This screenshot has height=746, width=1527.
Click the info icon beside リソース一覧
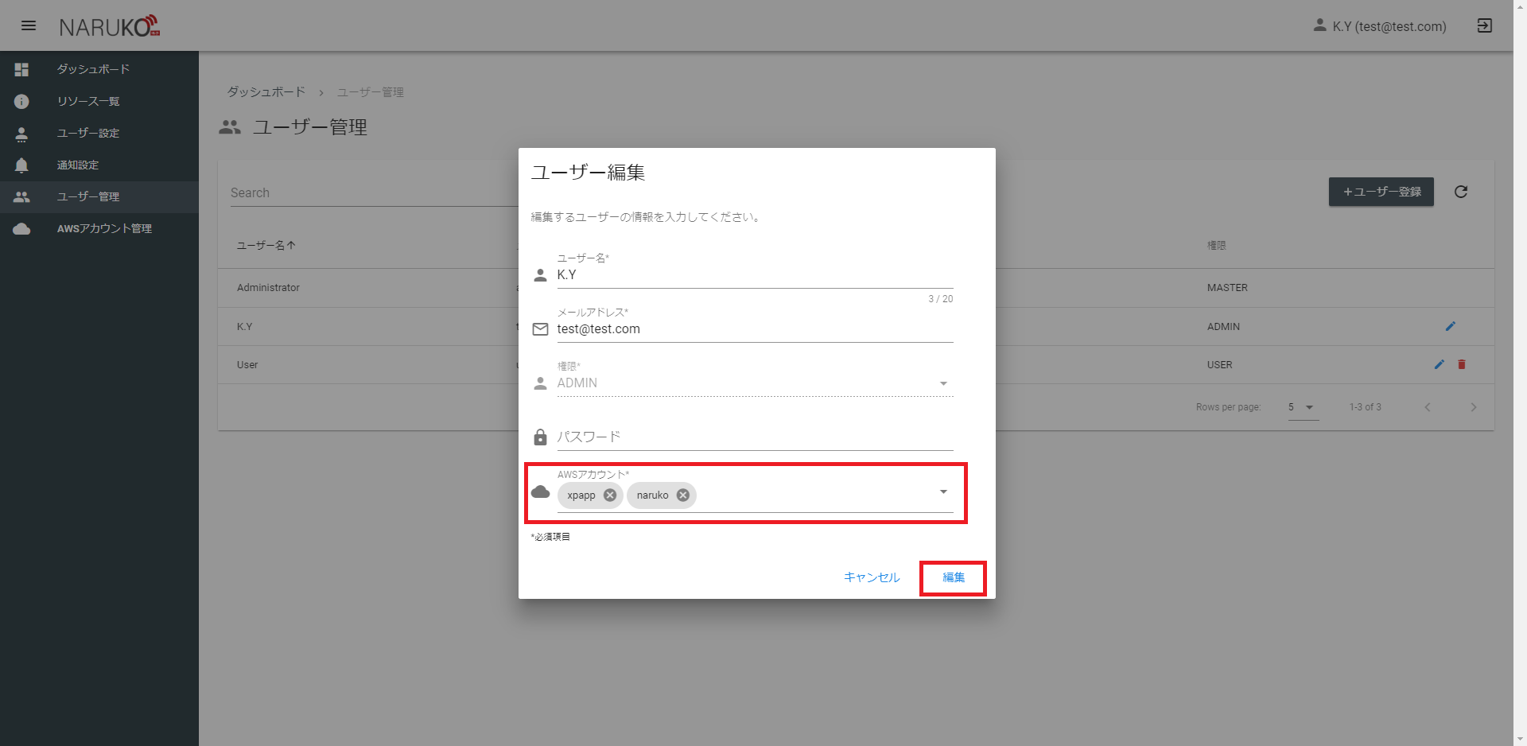(x=21, y=101)
